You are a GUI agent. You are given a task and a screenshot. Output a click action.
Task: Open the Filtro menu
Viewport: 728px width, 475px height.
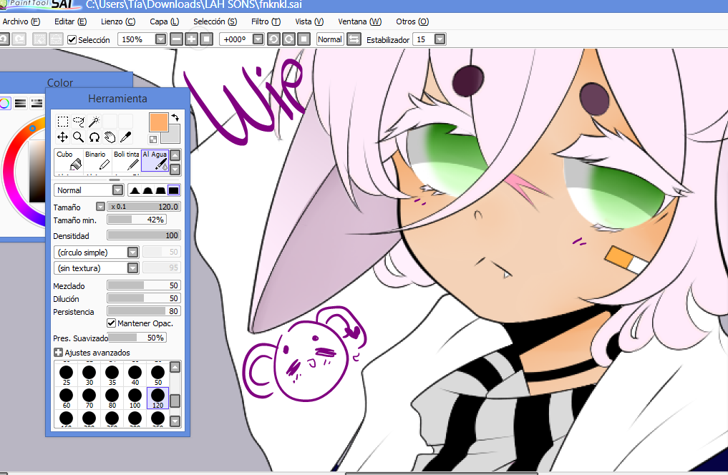pyautogui.click(x=266, y=21)
